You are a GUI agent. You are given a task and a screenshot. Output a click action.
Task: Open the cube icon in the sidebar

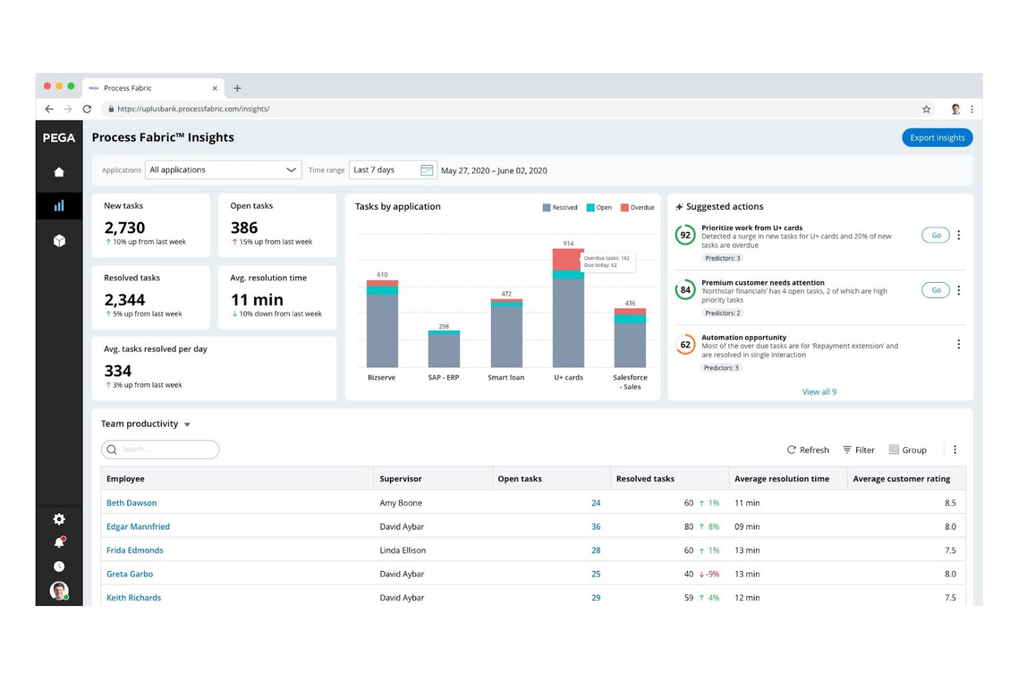point(59,241)
